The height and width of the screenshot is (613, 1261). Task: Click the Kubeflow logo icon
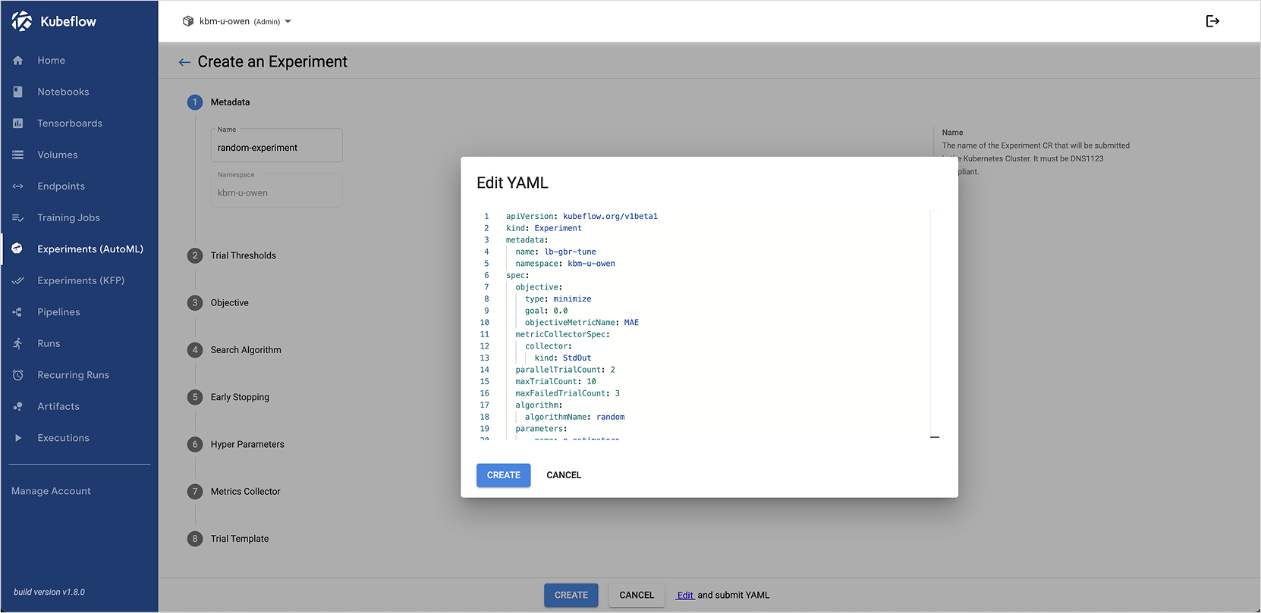click(x=22, y=21)
